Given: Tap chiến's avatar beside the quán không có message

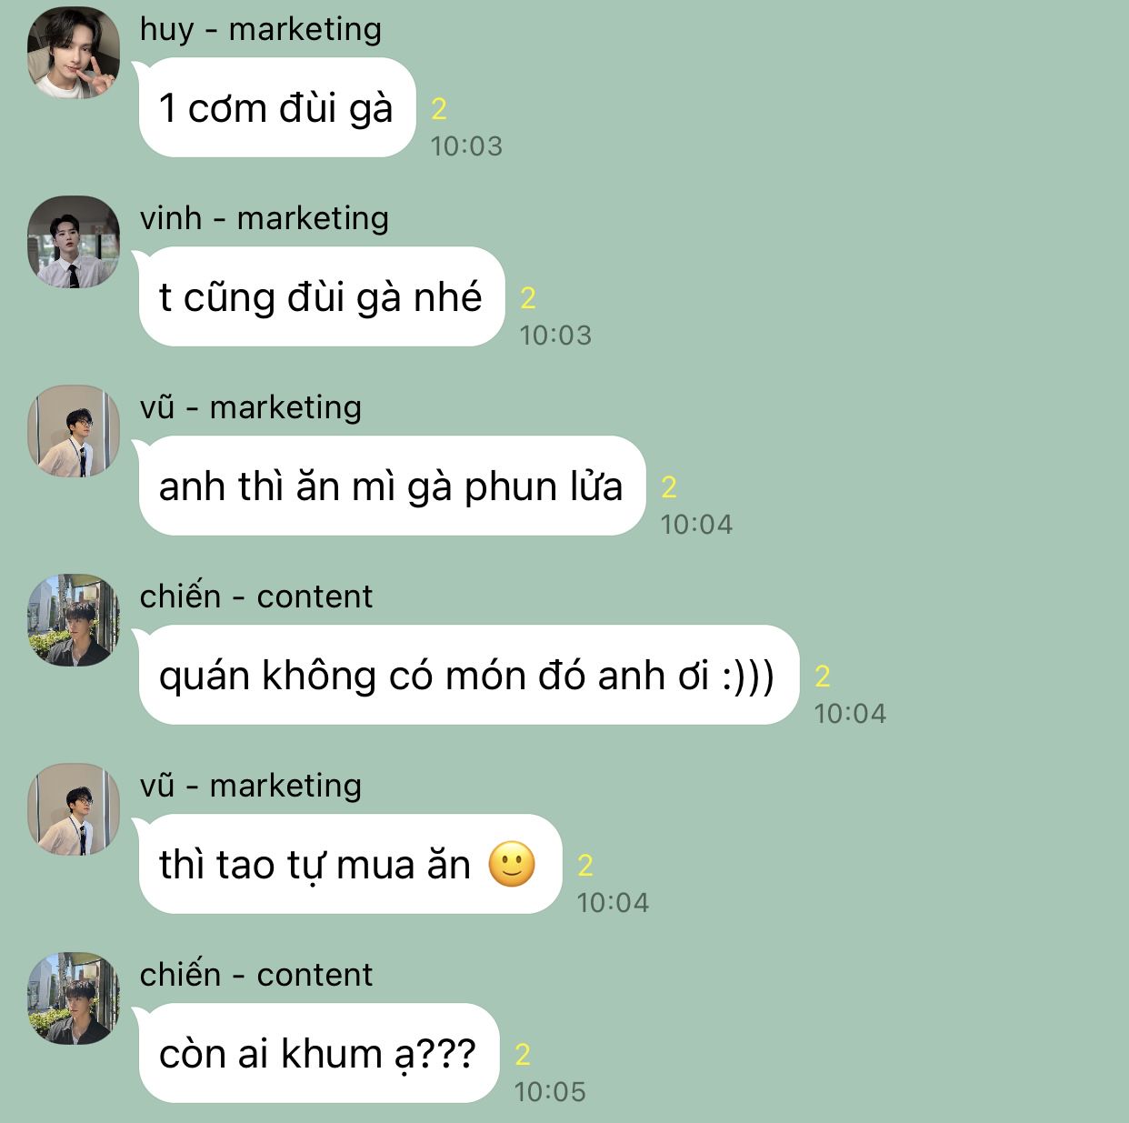Looking at the screenshot, I should [74, 620].
